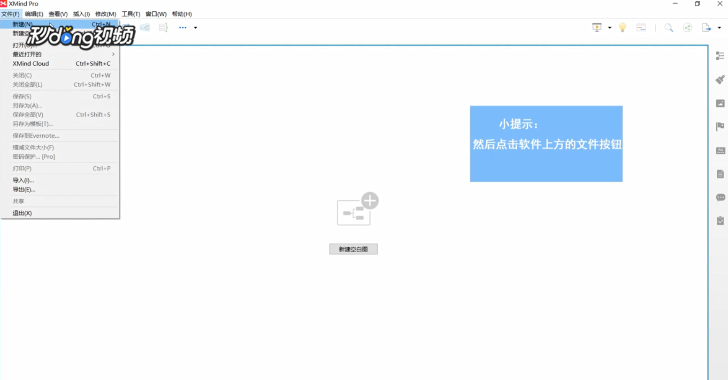This screenshot has width=728, height=380.
Task: Open the format brush panel in sidebar
Action: pos(720,80)
